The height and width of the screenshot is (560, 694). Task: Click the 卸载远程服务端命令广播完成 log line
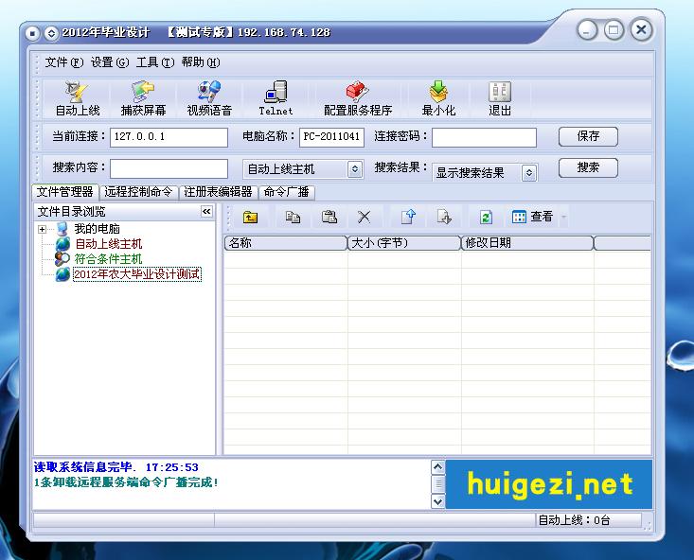(x=126, y=482)
